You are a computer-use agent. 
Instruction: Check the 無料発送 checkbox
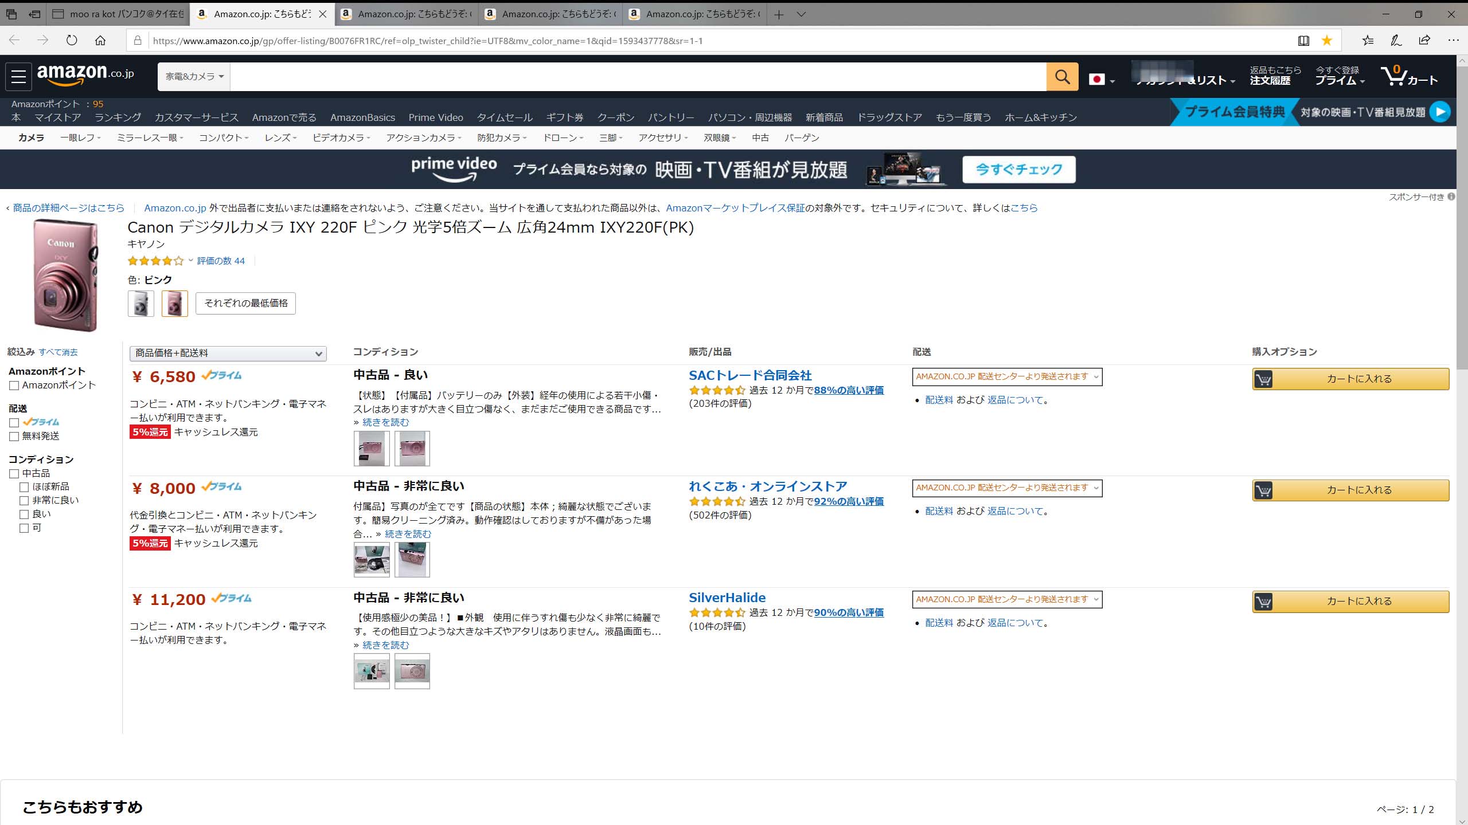pos(14,437)
